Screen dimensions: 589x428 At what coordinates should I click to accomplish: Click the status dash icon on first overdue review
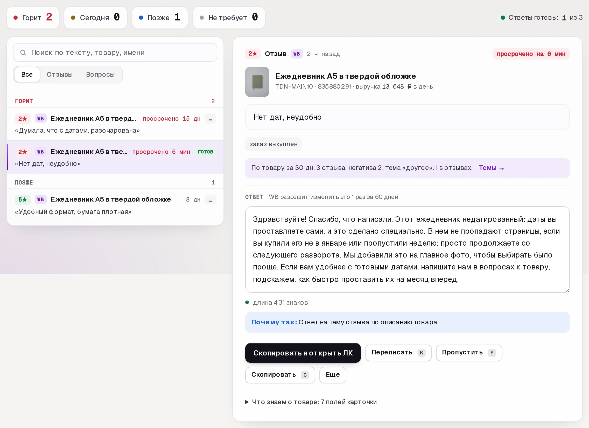210,119
